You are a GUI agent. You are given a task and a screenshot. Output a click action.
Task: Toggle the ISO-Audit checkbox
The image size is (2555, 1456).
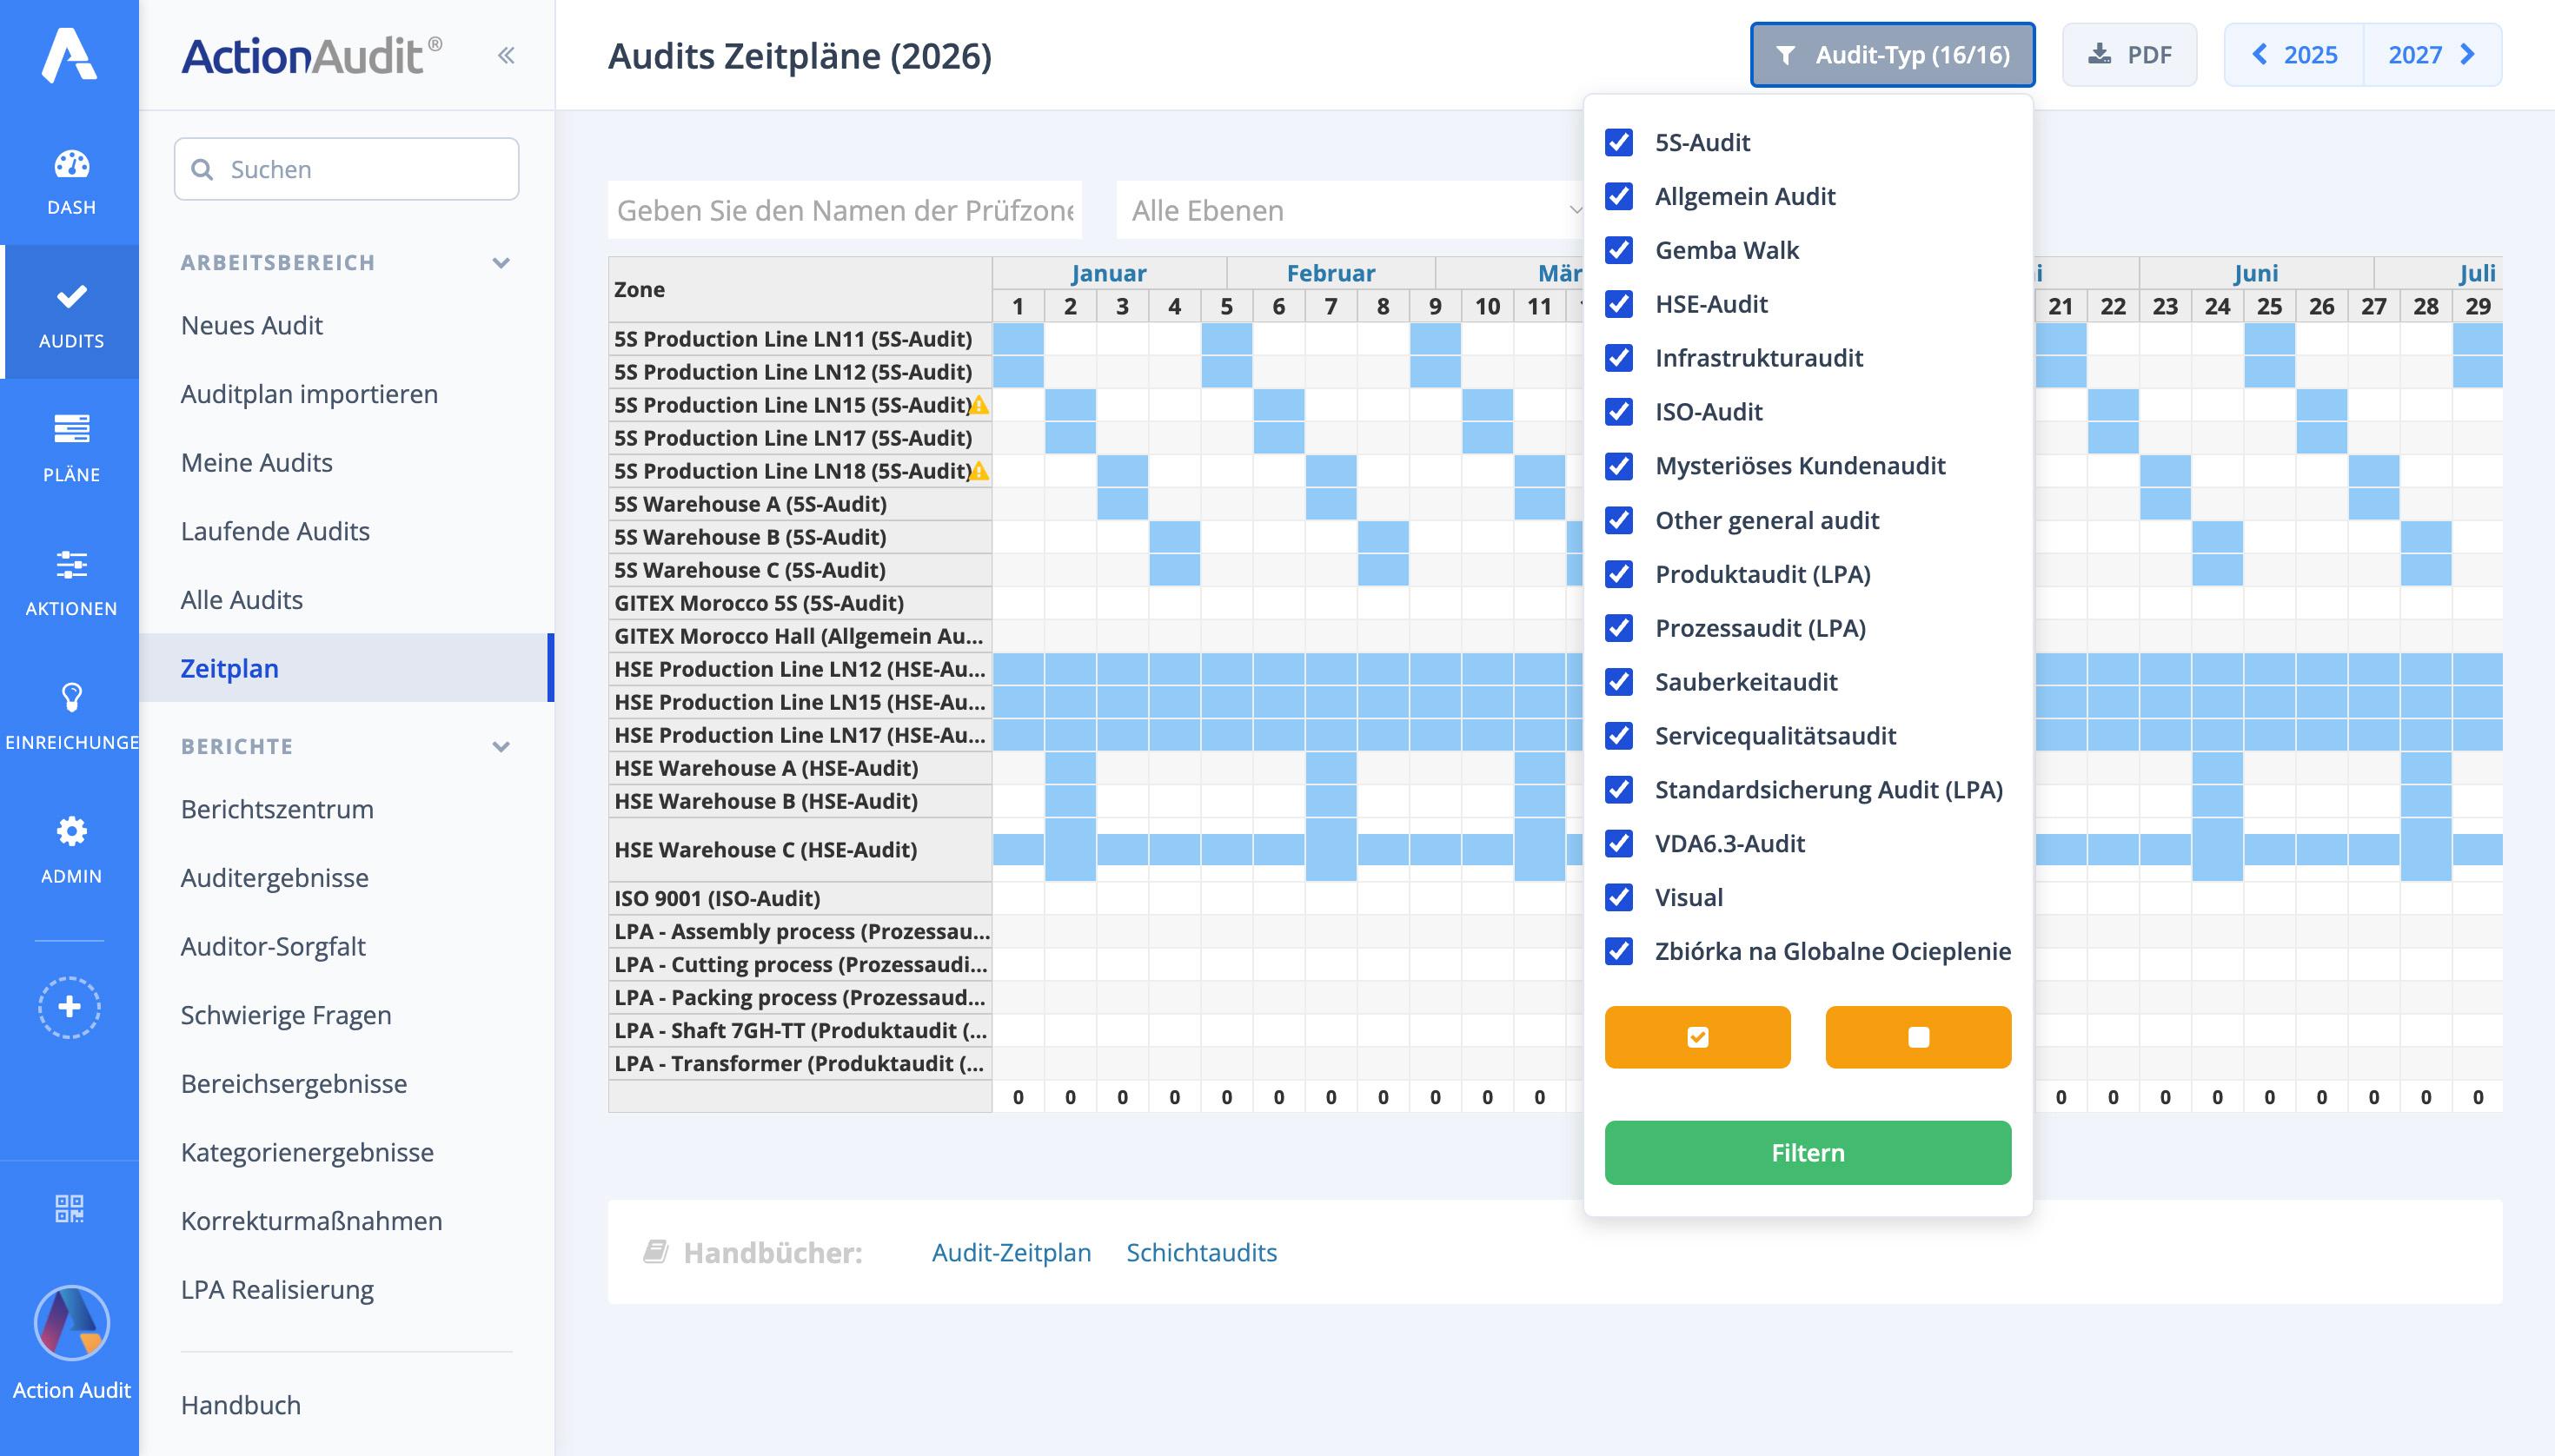pyautogui.click(x=1619, y=412)
